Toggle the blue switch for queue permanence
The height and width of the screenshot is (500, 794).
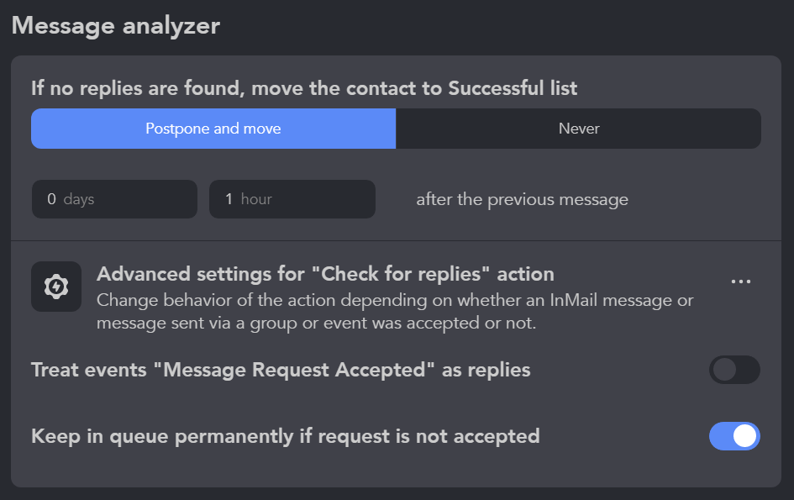click(734, 436)
